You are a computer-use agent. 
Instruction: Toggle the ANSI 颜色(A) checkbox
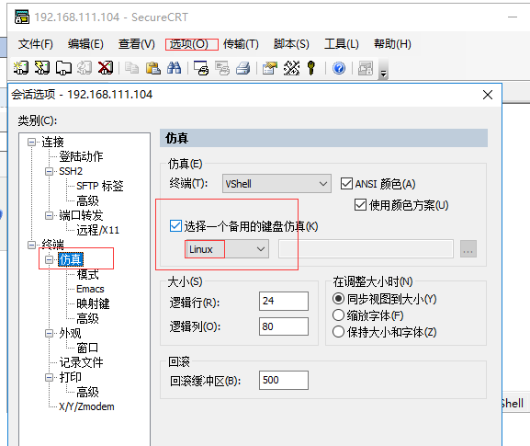[x=346, y=184]
